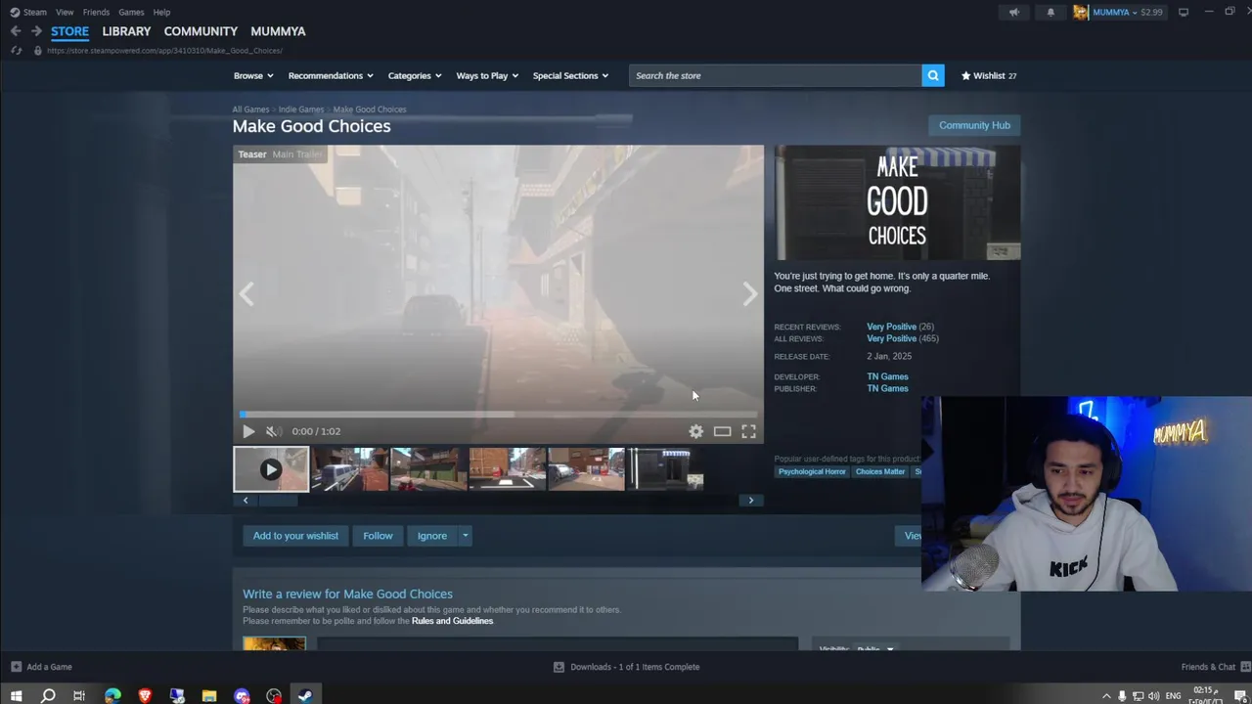Open the Friends menu
Image resolution: width=1252 pixels, height=704 pixels.
pyautogui.click(x=96, y=12)
